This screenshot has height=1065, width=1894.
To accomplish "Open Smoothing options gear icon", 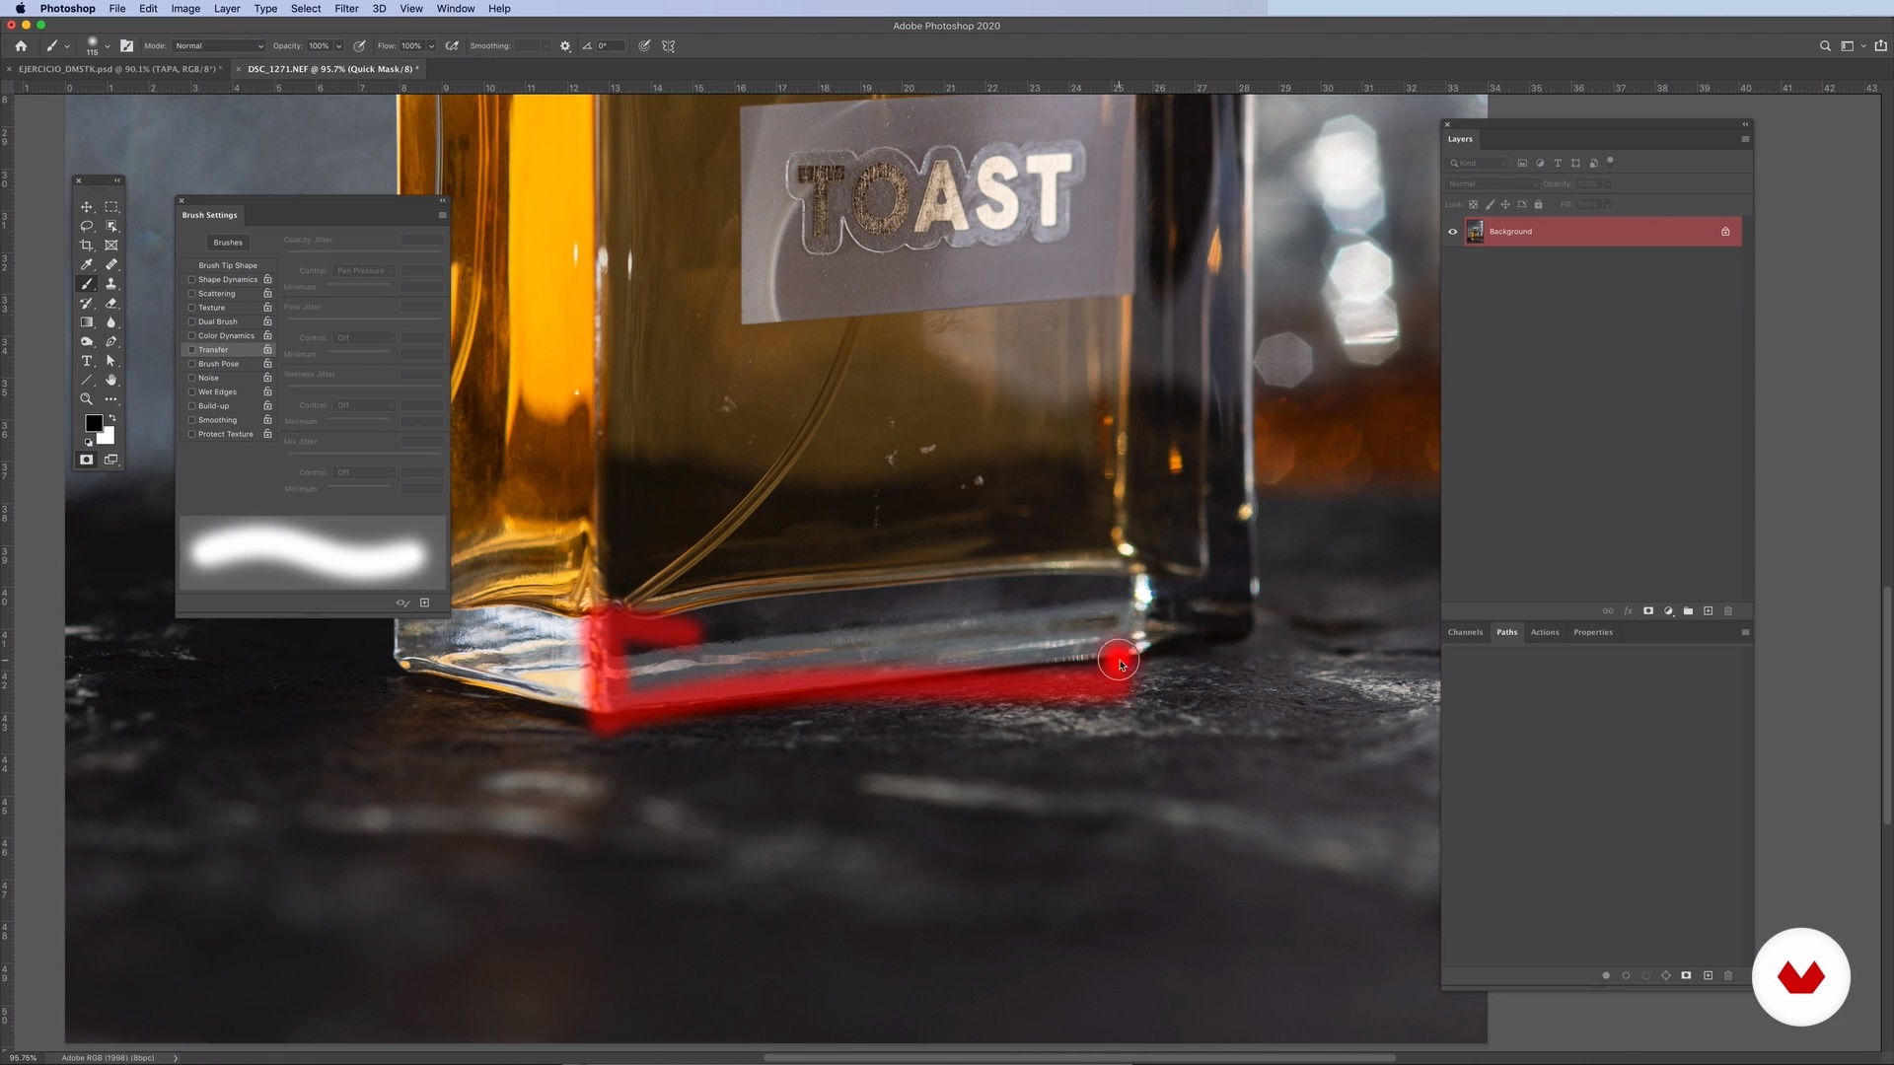I will click(x=565, y=46).
